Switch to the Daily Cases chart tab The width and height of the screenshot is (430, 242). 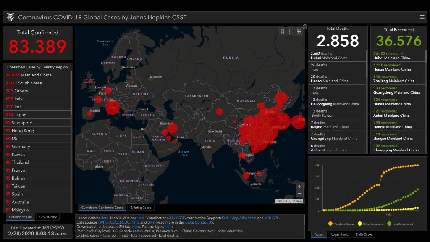364,234
